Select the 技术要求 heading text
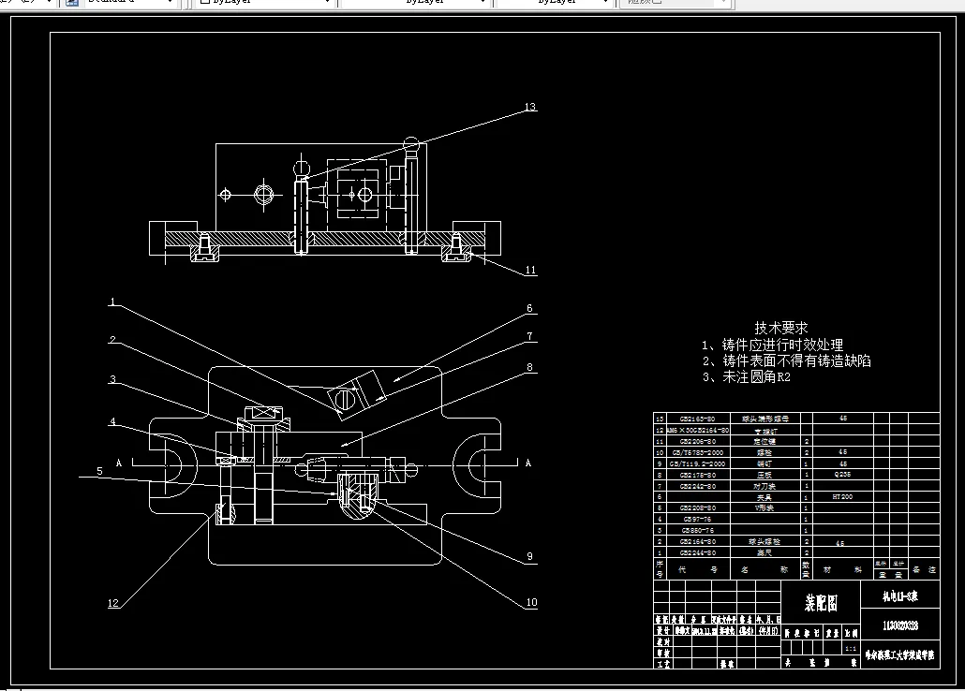This screenshot has height=691, width=965. point(781,328)
